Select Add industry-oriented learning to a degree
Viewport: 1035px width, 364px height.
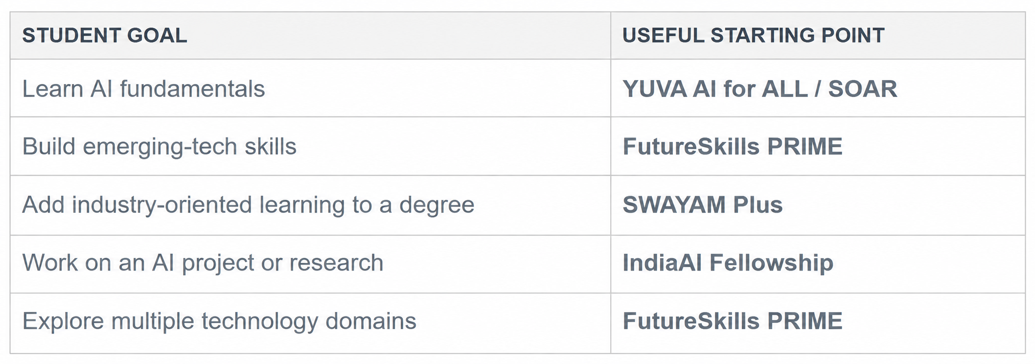pyautogui.click(x=248, y=205)
